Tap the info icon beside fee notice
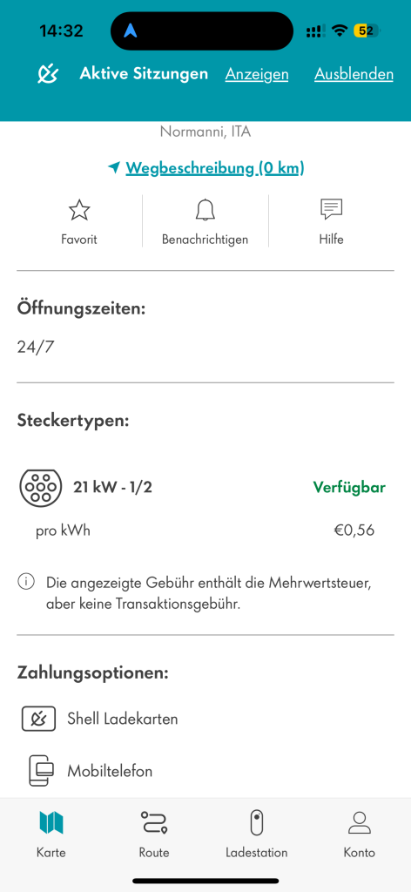Image resolution: width=411 pixels, height=892 pixels. [25, 582]
